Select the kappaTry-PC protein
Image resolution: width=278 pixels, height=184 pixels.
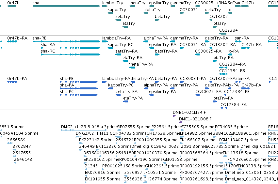(x=110, y=88)
